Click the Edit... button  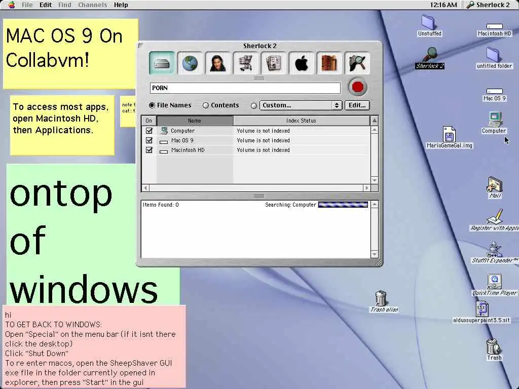tap(357, 105)
